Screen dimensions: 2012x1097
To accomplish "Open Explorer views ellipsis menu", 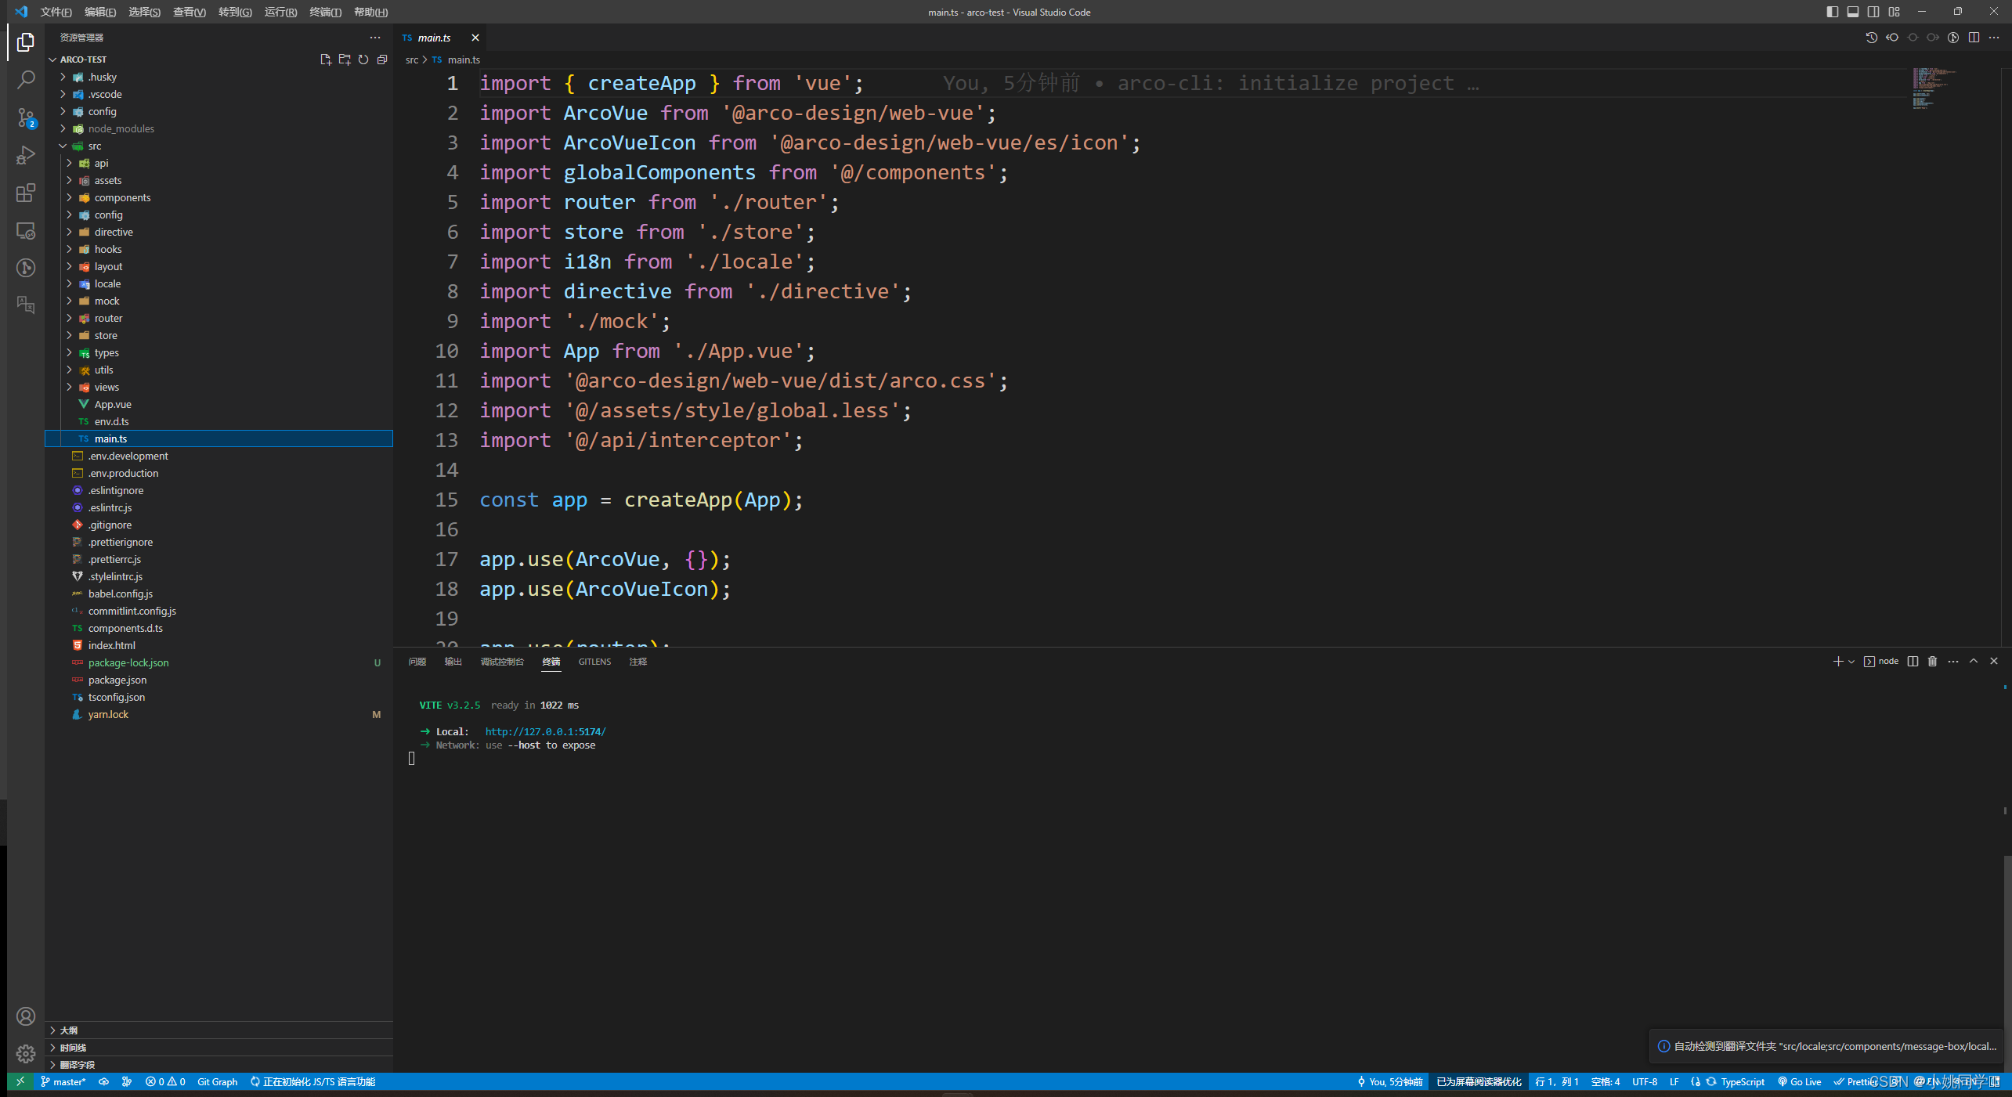I will [x=375, y=38].
